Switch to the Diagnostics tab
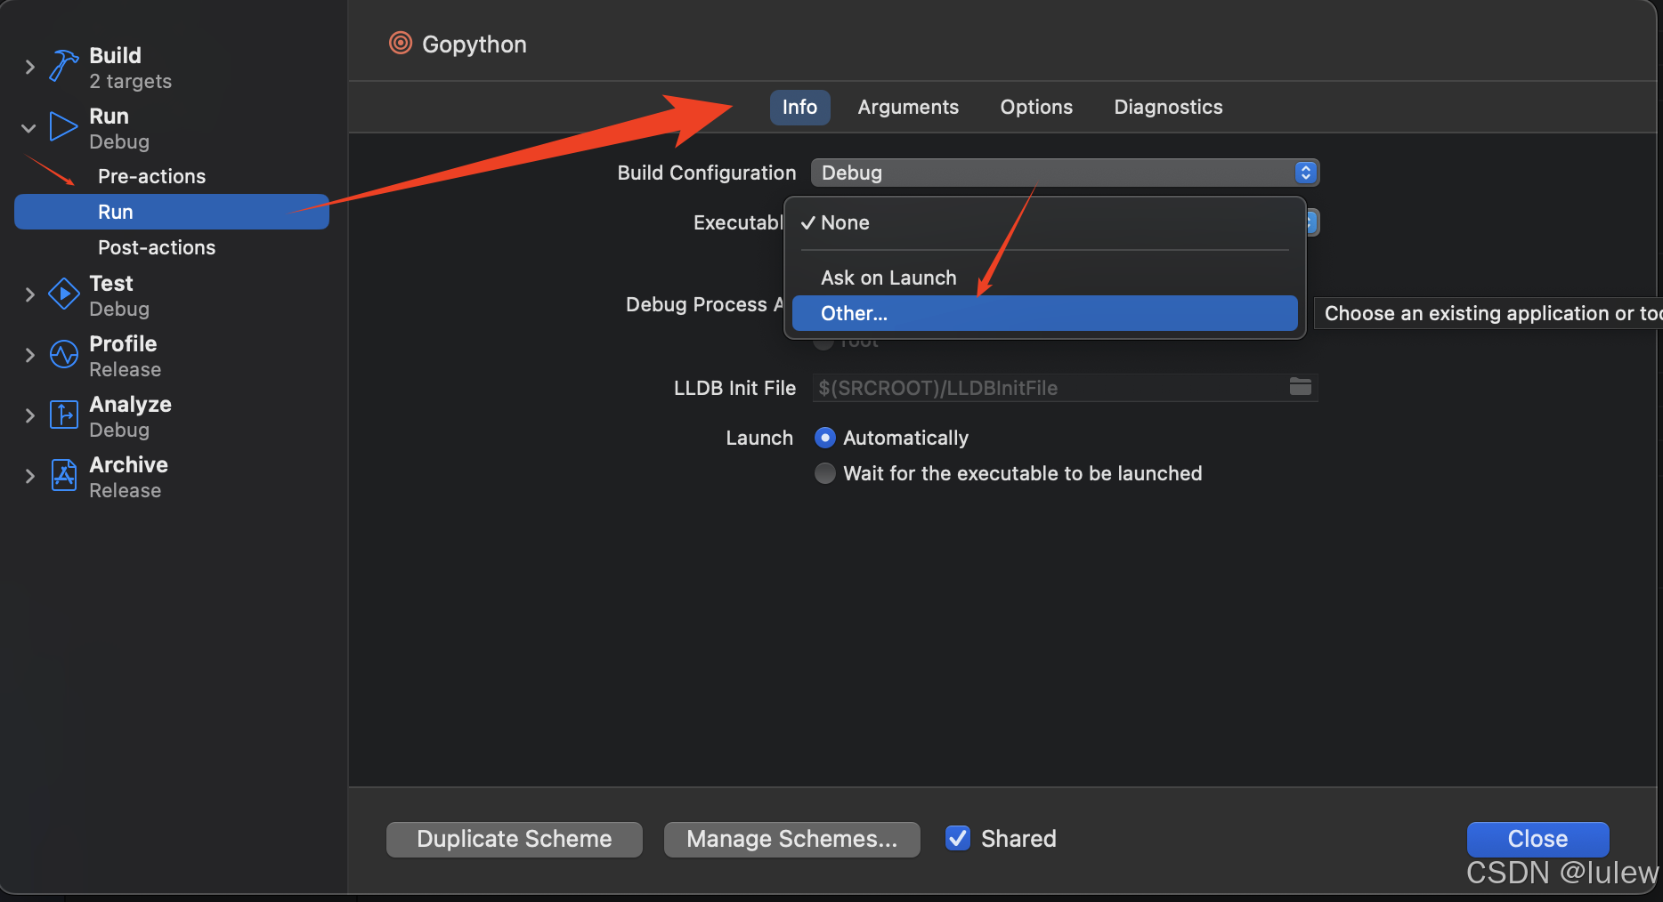The image size is (1663, 902). 1167,107
